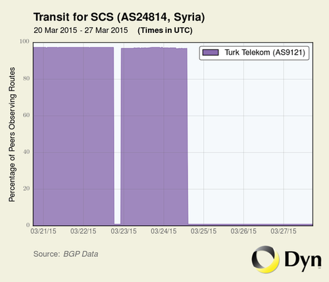The height and width of the screenshot is (282, 329).
Task: Click the Percentage of Peers Observing Routes label
Action: (x=12, y=134)
